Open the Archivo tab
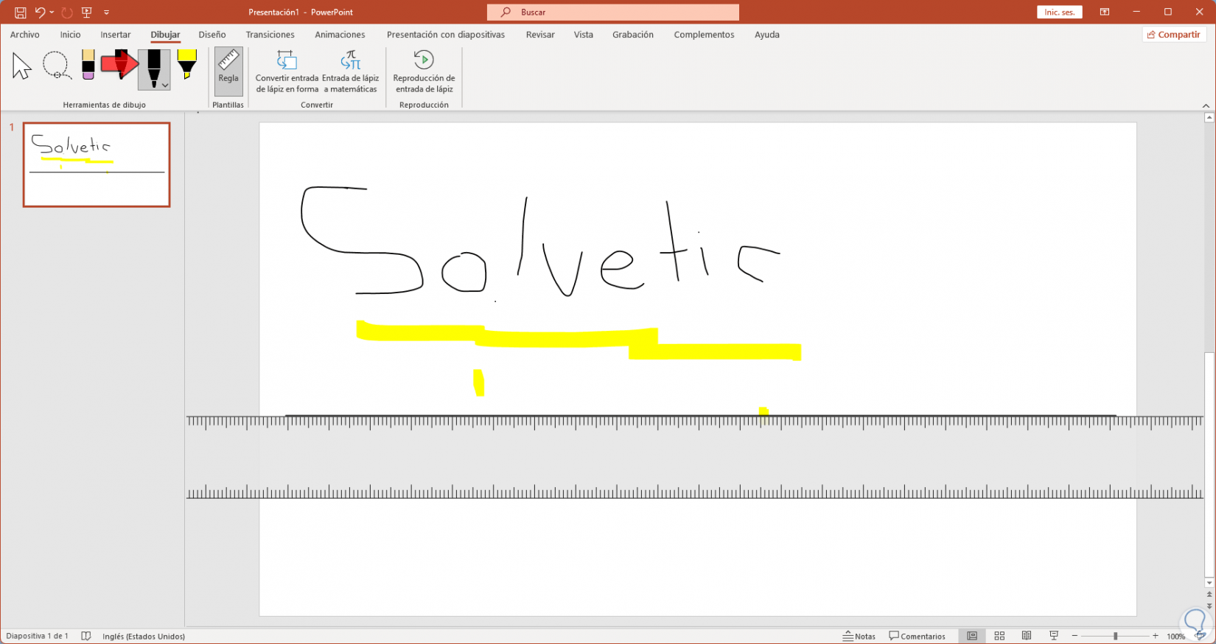The width and height of the screenshot is (1216, 644). click(x=25, y=35)
